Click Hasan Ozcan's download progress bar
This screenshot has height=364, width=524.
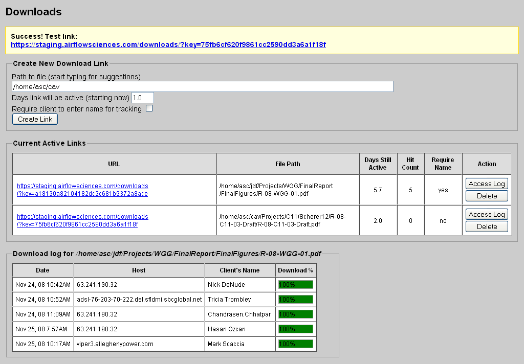[295, 329]
